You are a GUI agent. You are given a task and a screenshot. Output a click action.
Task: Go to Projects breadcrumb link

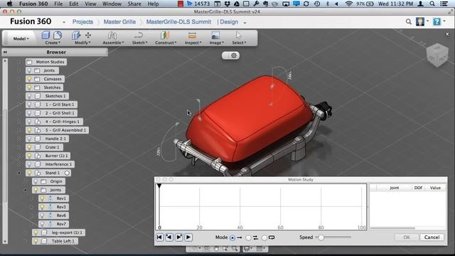pos(82,22)
